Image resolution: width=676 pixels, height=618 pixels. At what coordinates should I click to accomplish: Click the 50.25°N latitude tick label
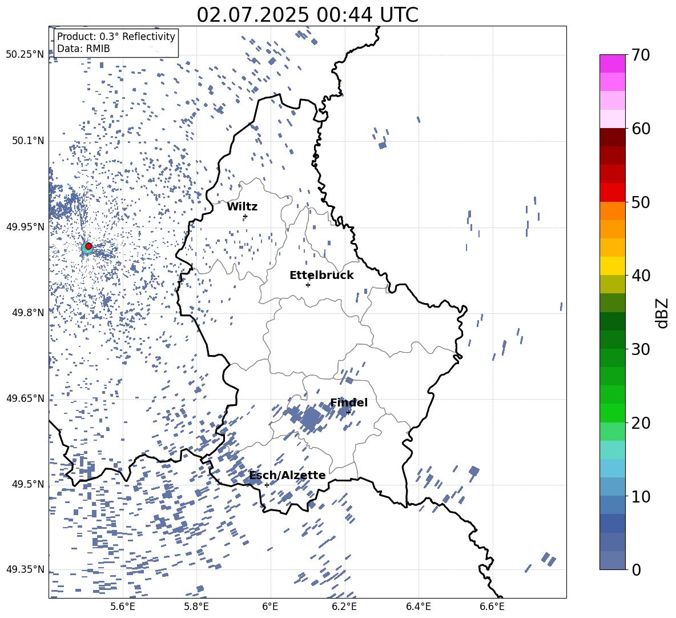25,55
